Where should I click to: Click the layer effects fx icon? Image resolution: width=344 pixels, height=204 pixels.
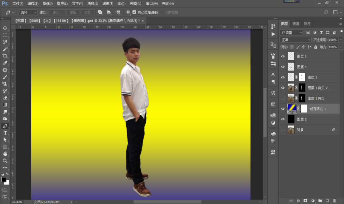click(x=298, y=200)
